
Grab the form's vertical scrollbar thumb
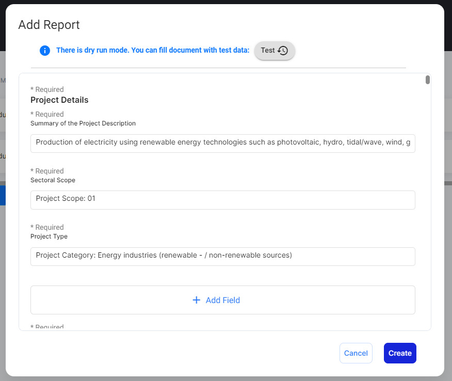tap(428, 80)
